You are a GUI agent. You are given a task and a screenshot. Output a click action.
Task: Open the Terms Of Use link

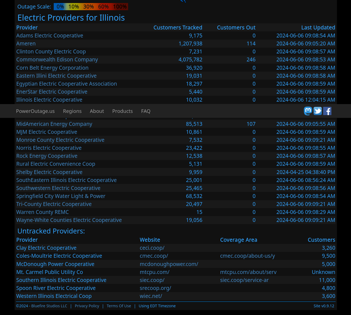click(119, 306)
